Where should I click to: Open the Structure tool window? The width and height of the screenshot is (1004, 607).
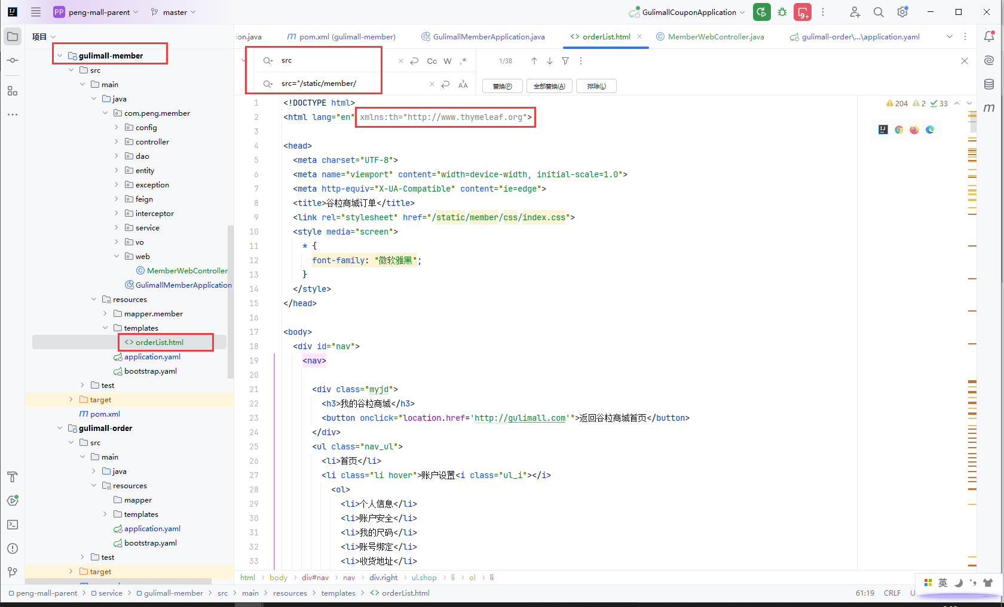(x=13, y=91)
